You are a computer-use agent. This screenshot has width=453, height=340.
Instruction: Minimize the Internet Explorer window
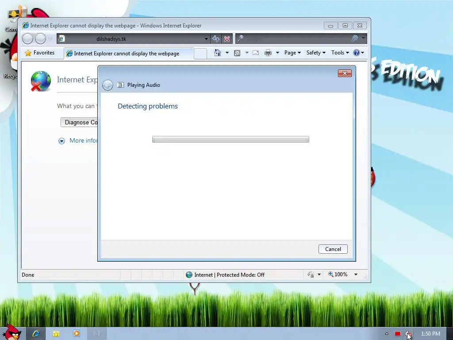(x=330, y=26)
